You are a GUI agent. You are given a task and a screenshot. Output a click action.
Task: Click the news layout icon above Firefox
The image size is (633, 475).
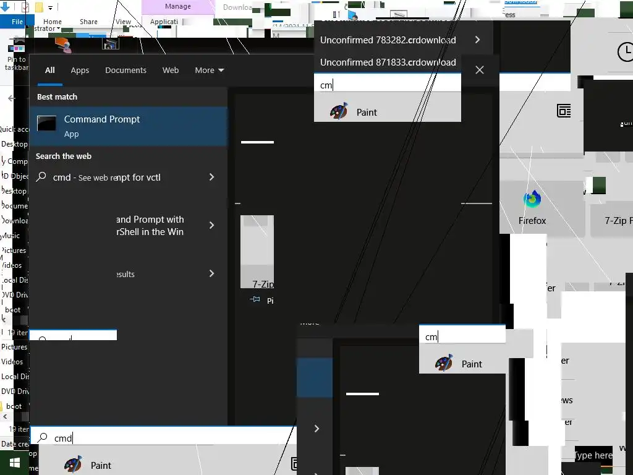coord(564,110)
